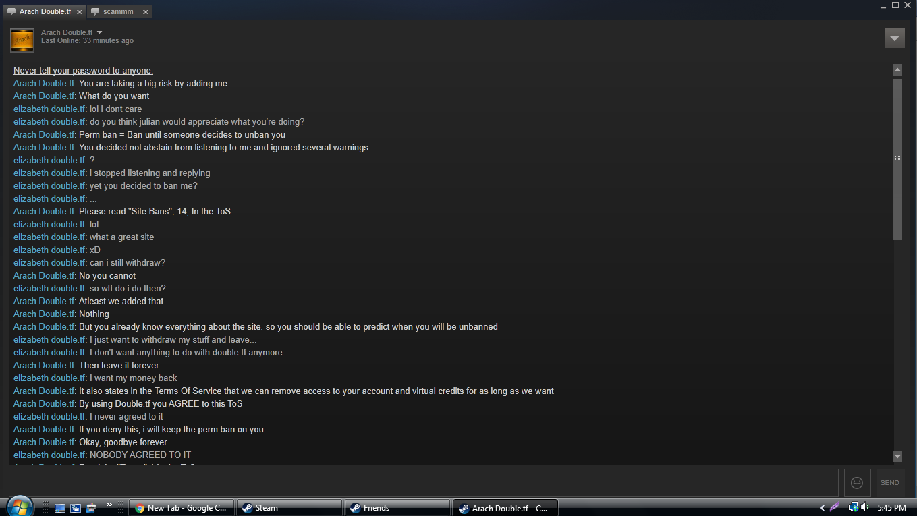917x516 pixels.
Task: Close the scammm chat tab
Action: click(x=146, y=12)
